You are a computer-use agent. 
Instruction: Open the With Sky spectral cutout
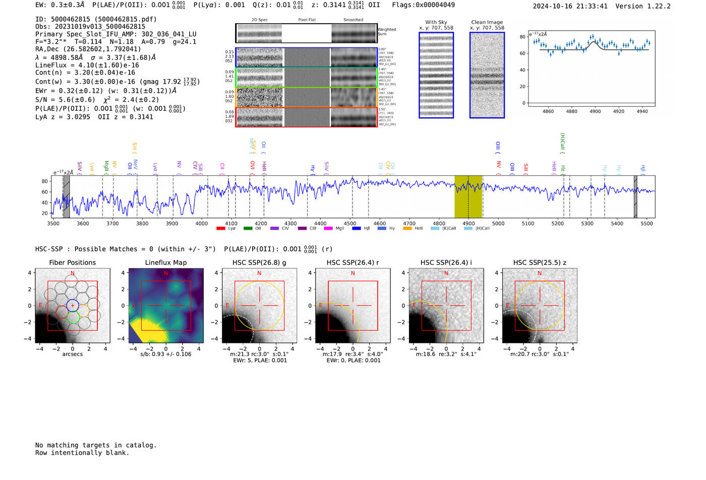pyautogui.click(x=436, y=75)
